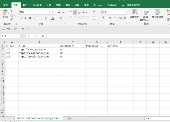
Task: Click the Save icon in quick access toolbar
Action: (3, 29)
